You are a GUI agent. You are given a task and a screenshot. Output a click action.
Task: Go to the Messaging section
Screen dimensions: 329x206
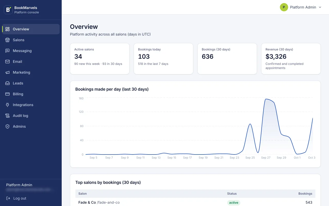[x=31, y=51]
